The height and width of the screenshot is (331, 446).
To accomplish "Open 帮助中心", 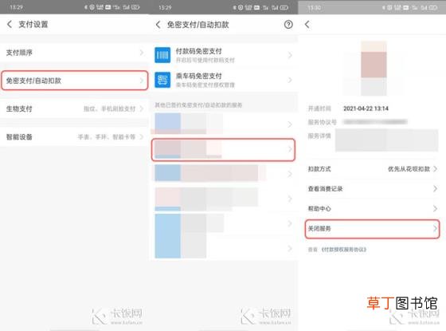I will tap(373, 208).
